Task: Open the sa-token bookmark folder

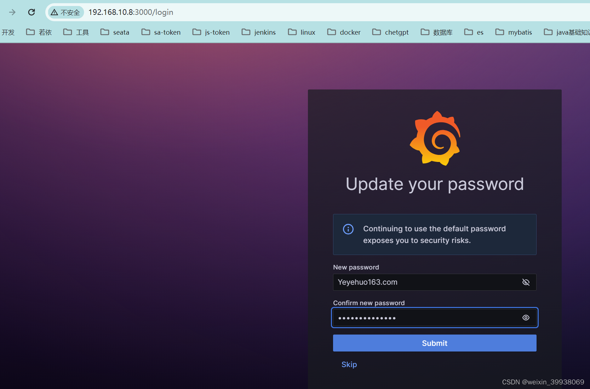Action: tap(161, 32)
